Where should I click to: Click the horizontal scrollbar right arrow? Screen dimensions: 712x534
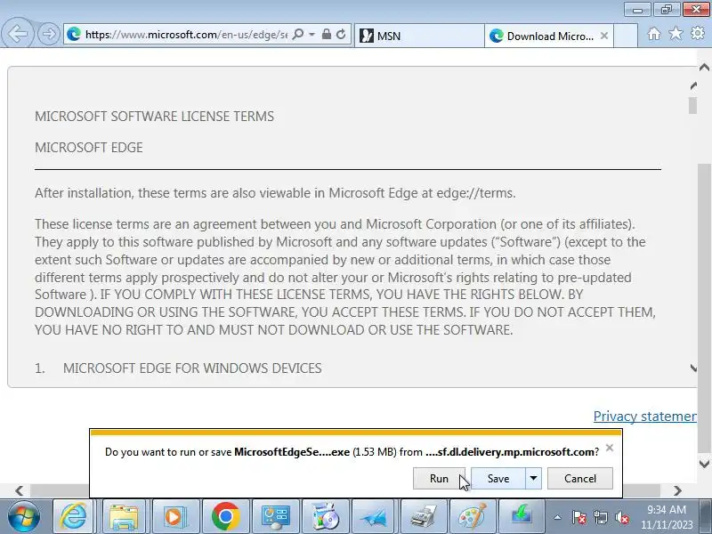click(677, 490)
